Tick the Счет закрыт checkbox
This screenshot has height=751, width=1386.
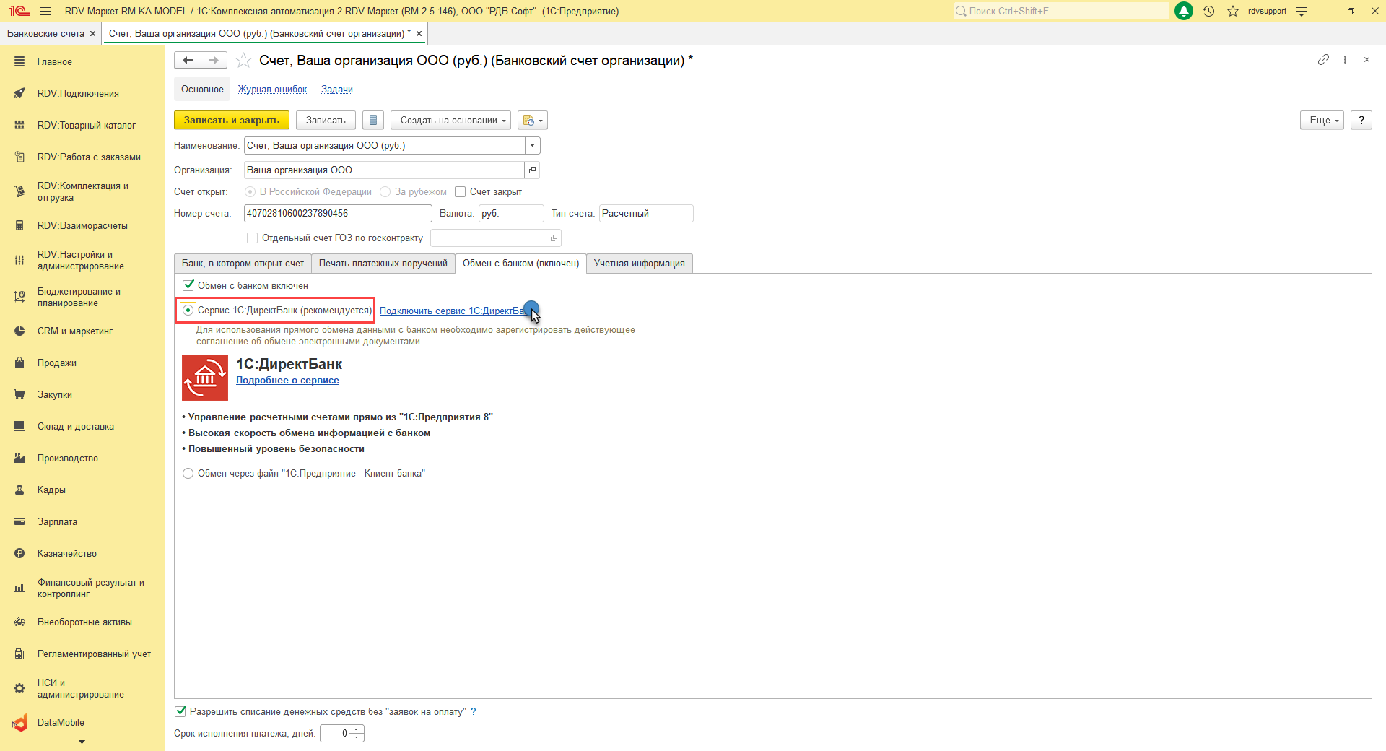(460, 192)
